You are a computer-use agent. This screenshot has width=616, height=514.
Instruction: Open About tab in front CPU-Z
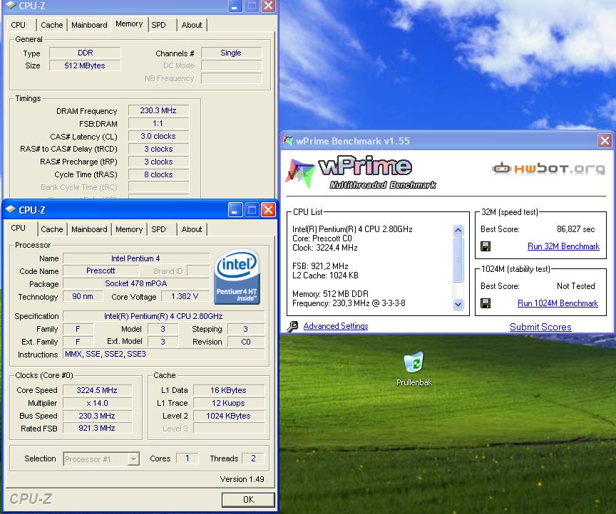click(192, 229)
